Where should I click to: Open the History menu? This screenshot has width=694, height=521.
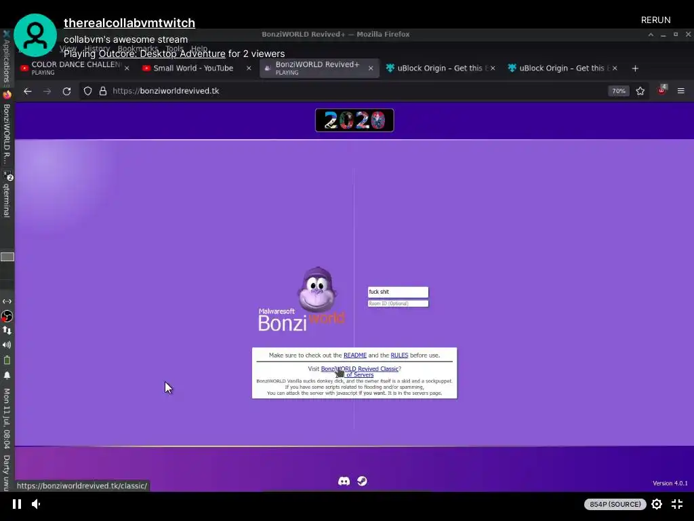pyautogui.click(x=97, y=48)
